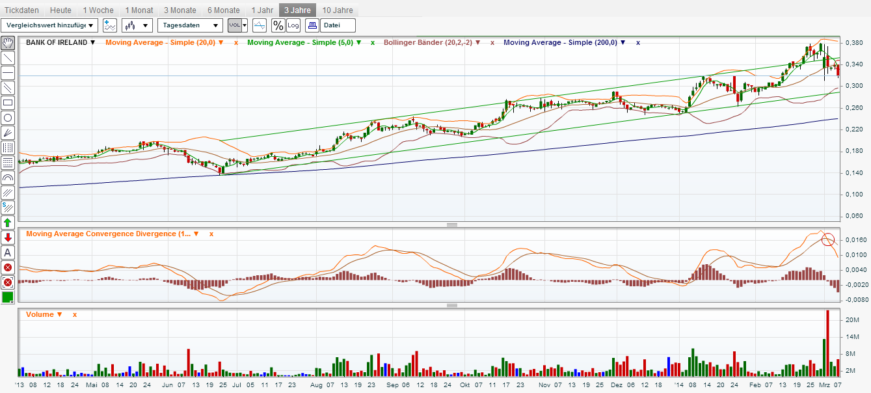Open the Volume panel settings dropdown
871x393 pixels.
pyautogui.click(x=60, y=314)
